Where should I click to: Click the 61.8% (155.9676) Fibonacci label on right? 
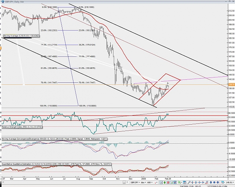tap(87, 68)
